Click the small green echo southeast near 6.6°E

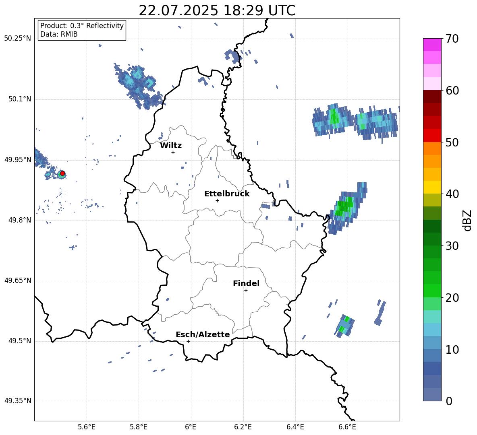(345, 325)
